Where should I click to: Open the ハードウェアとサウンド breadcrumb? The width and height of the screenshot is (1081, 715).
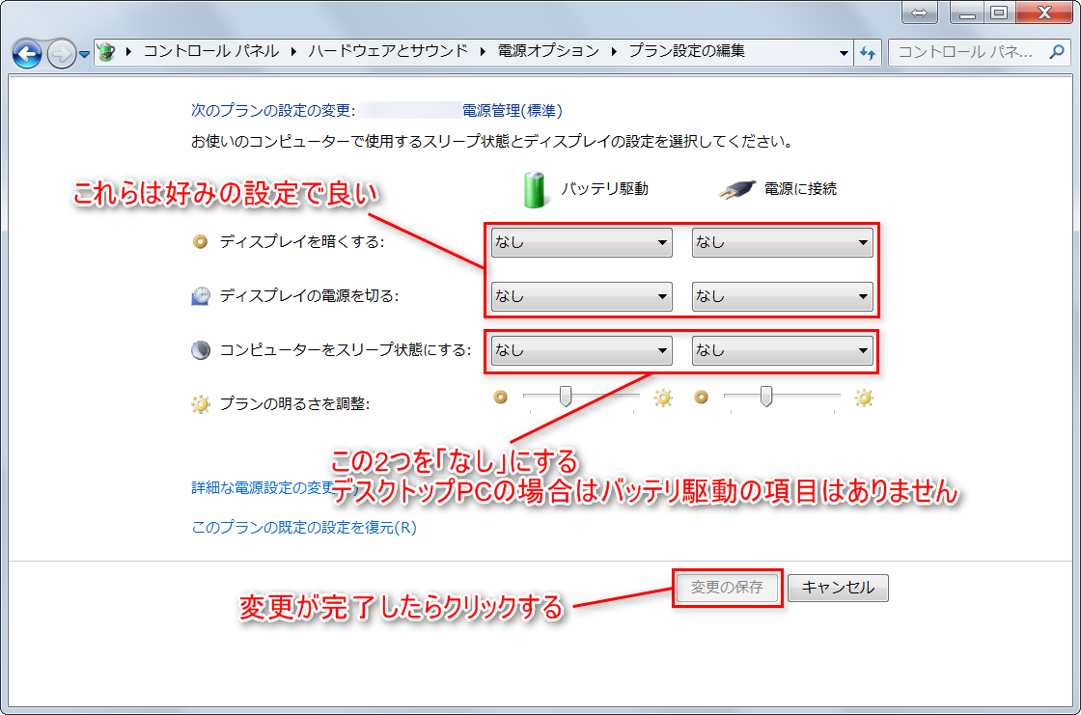pos(387,51)
